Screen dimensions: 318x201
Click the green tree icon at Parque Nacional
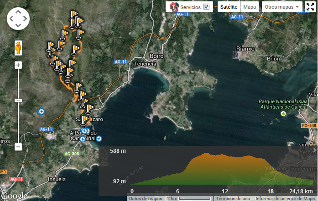tap(283, 114)
